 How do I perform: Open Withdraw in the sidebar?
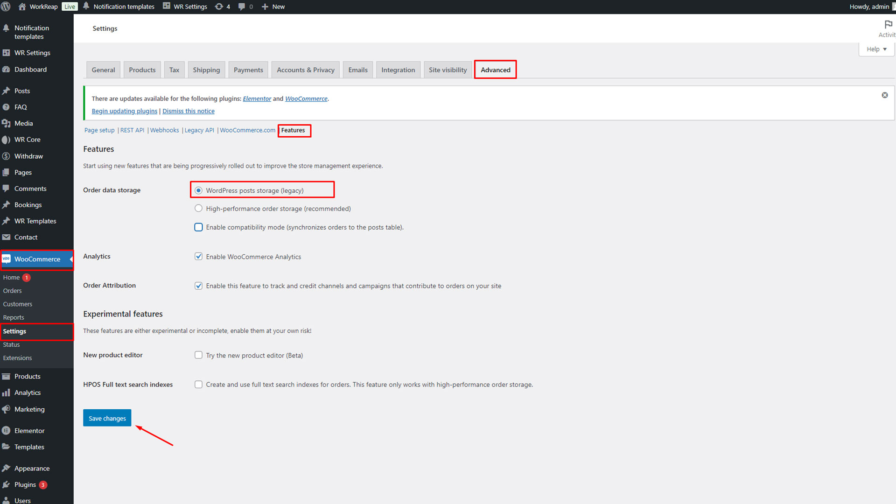[28, 156]
